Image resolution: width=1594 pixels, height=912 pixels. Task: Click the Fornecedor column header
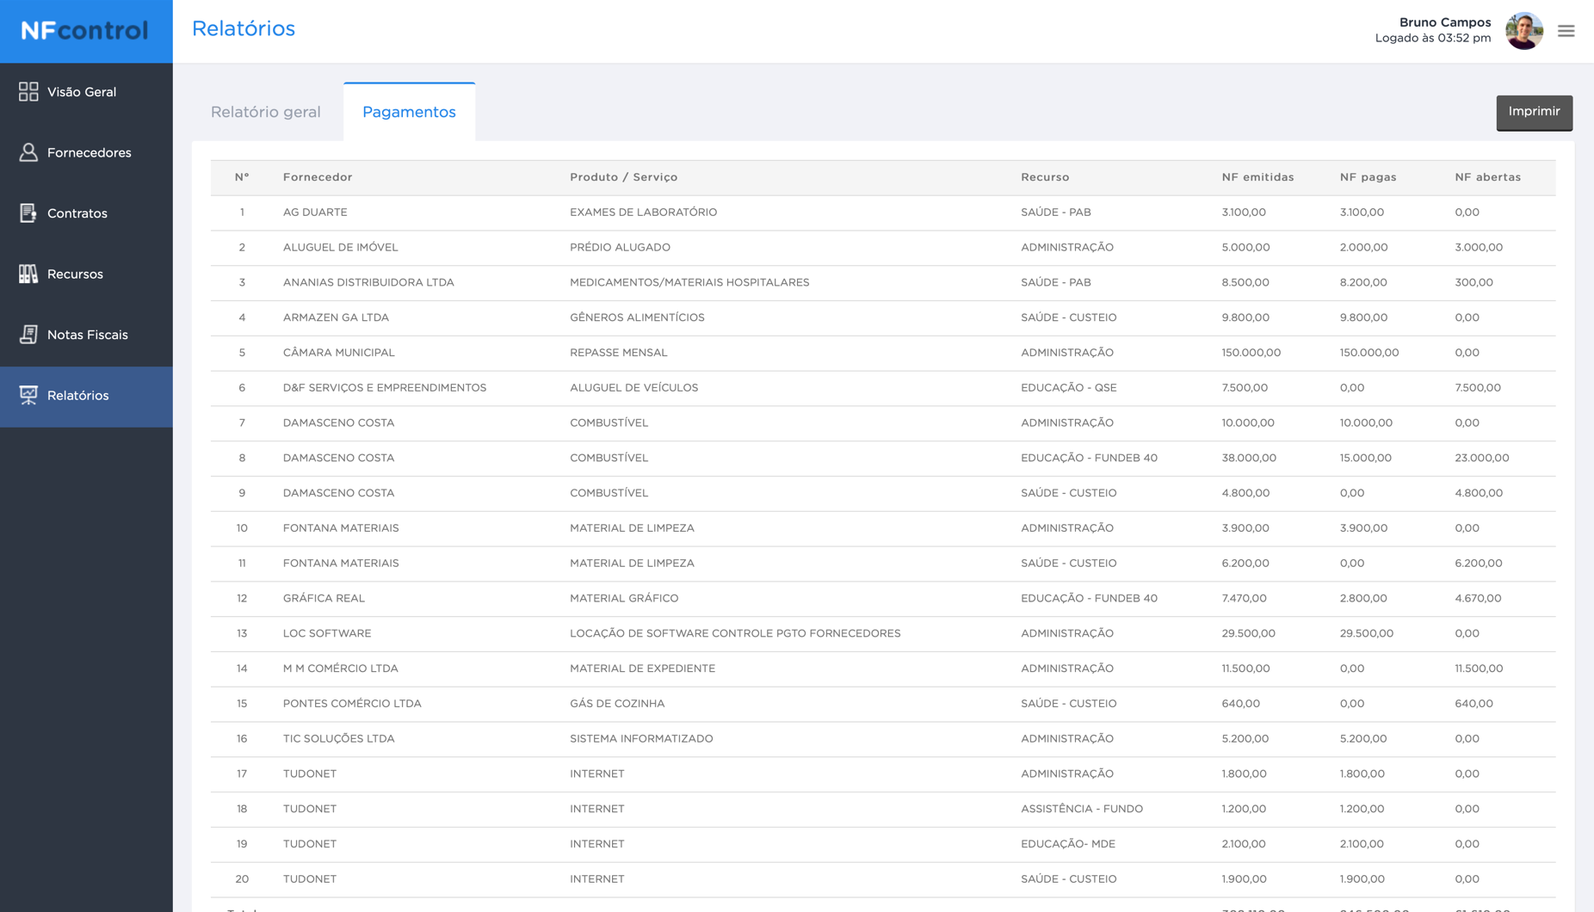pos(318,177)
